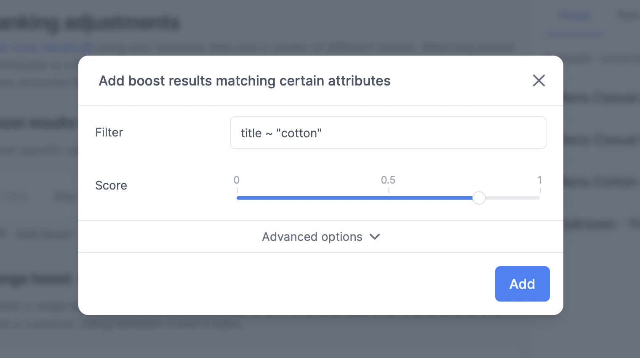Grab the Score slider handle
The height and width of the screenshot is (358, 640).
point(479,198)
